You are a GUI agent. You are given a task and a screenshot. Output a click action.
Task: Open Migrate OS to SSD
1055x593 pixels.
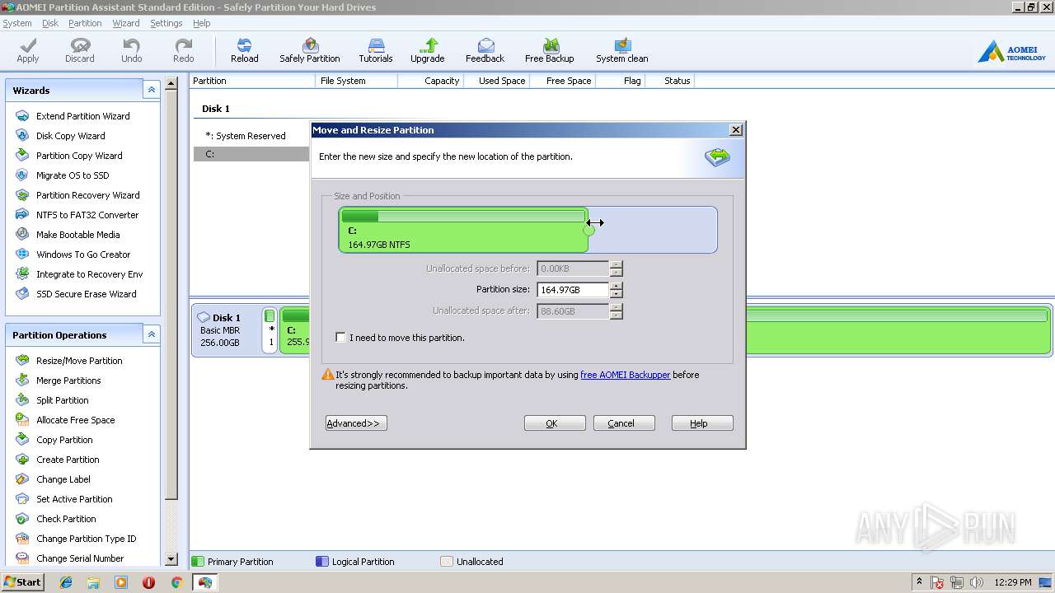pos(73,175)
